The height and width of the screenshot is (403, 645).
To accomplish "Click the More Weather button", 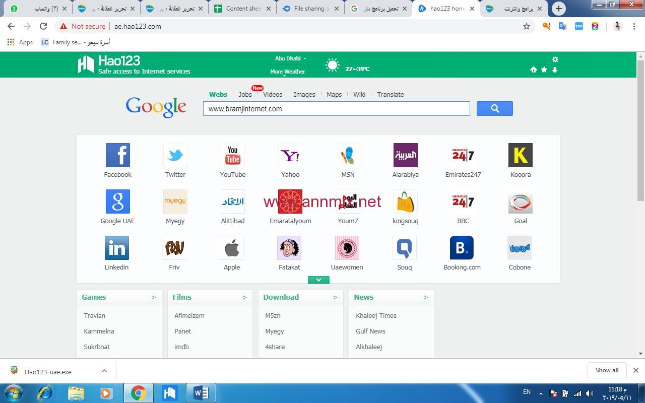I will [288, 72].
